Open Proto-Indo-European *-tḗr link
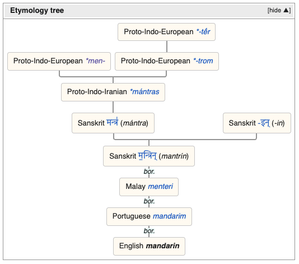This screenshot has width=299, height=264. (x=203, y=32)
